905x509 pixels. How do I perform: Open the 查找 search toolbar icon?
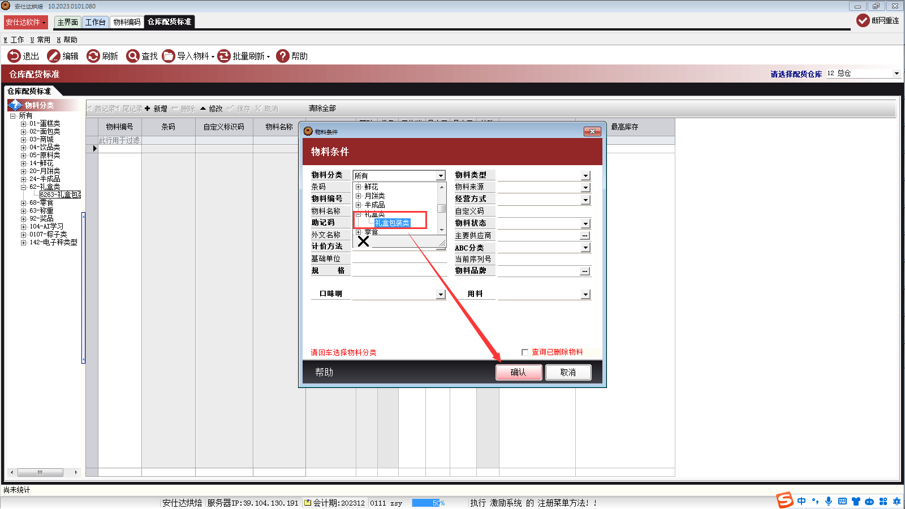133,56
